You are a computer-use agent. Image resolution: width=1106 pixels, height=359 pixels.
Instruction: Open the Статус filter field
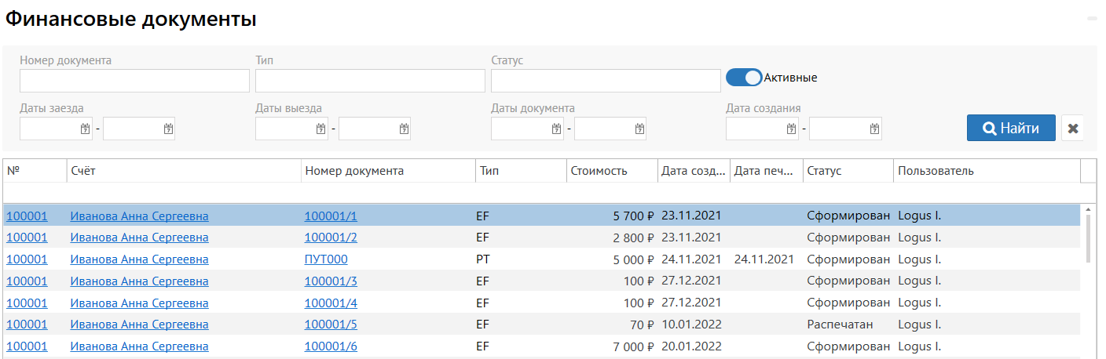(x=606, y=81)
